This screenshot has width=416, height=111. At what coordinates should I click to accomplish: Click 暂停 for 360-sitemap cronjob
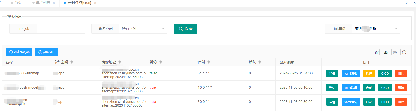click(x=369, y=73)
